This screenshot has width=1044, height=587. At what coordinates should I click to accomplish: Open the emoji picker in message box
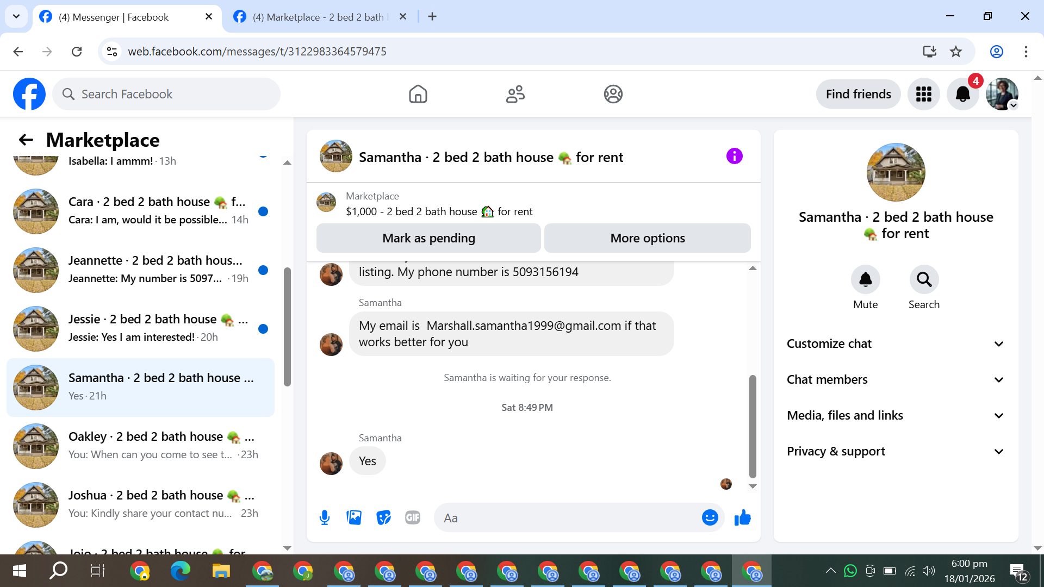pyautogui.click(x=710, y=517)
